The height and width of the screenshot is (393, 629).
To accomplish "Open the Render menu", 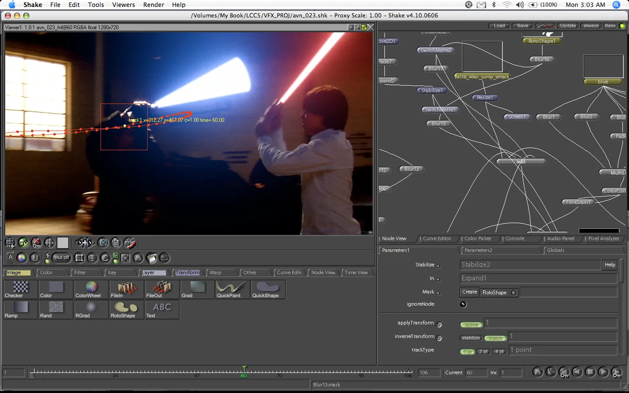I will point(154,5).
